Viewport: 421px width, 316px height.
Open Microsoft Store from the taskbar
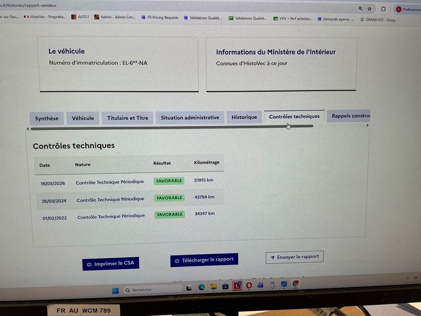(225, 287)
